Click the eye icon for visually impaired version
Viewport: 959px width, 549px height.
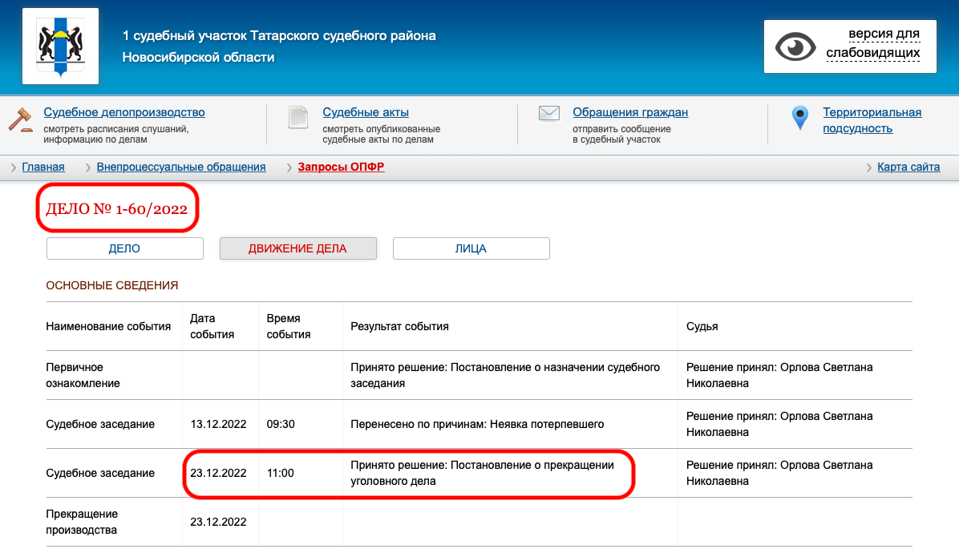tap(795, 46)
